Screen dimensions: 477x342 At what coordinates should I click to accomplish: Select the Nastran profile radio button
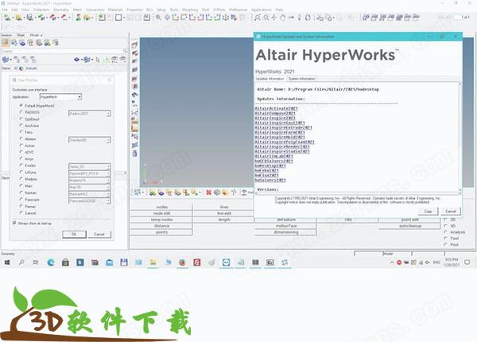tap(21, 192)
